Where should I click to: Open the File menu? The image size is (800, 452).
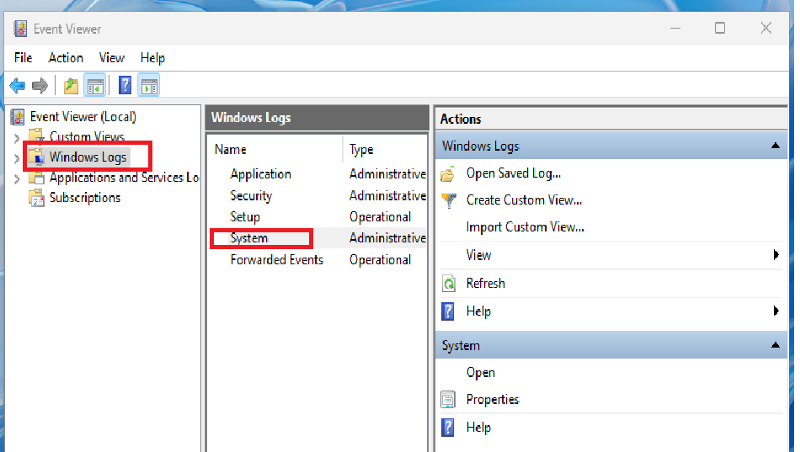coord(23,57)
